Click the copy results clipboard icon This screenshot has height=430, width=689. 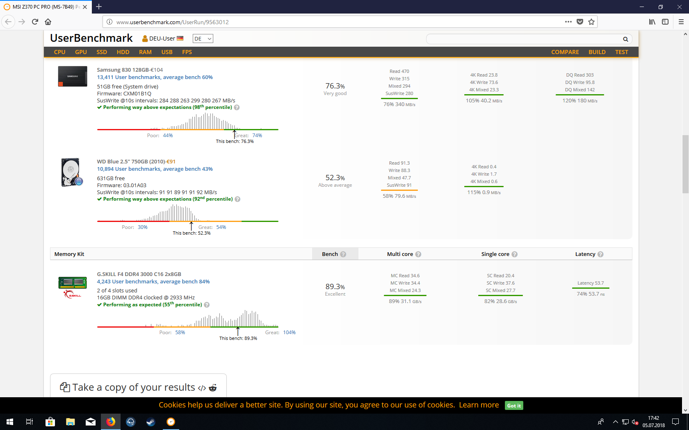[65, 387]
